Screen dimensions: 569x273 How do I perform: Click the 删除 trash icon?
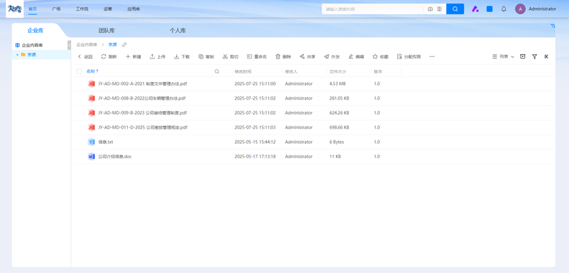278,57
